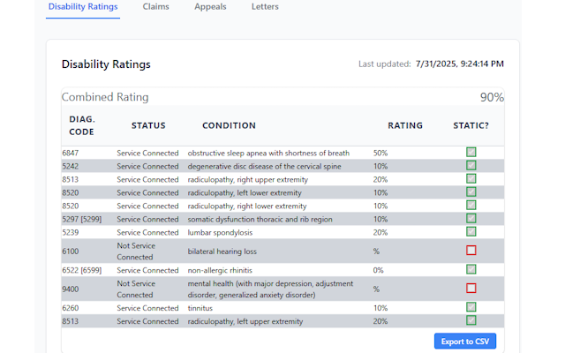Click 'Not Service Connected' status for hearing loss

(136, 252)
